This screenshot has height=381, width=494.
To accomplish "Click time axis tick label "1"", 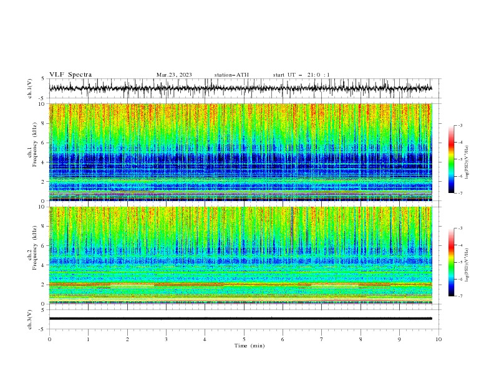I will coord(88,339).
